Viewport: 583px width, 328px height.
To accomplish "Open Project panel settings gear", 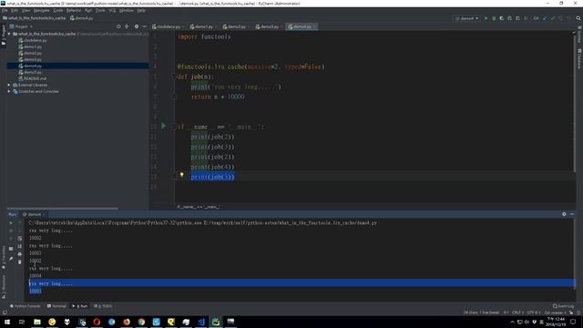I will pos(137,26).
